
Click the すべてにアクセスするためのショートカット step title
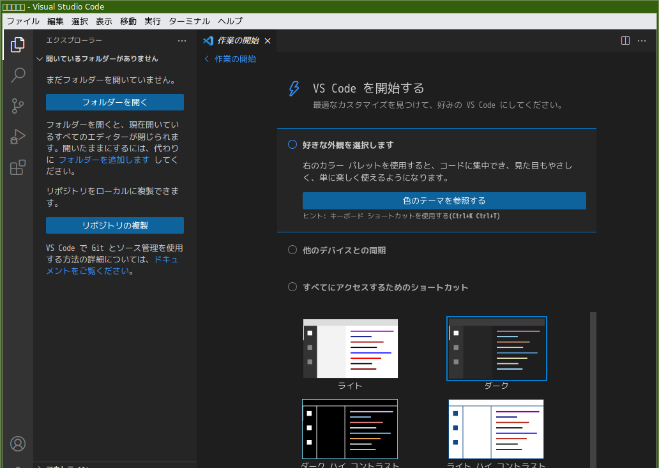point(386,287)
